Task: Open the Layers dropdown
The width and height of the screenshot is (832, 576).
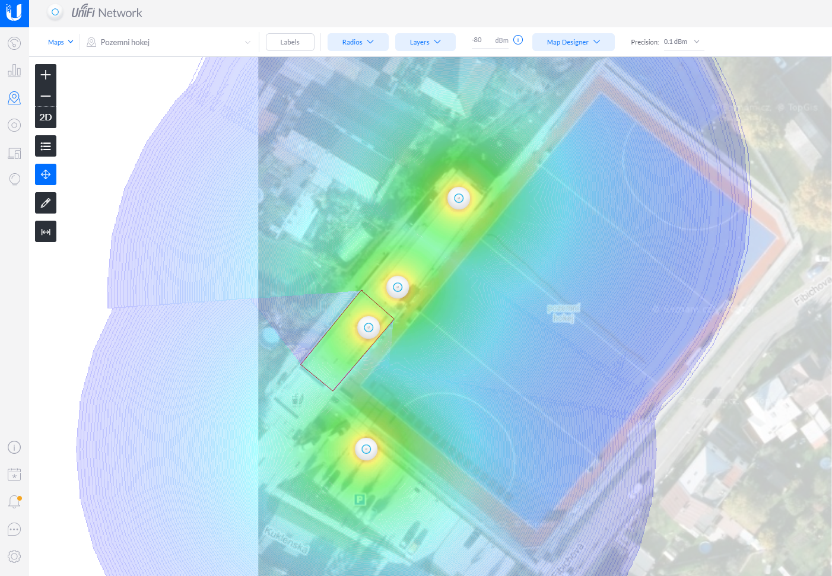Action: click(x=425, y=42)
